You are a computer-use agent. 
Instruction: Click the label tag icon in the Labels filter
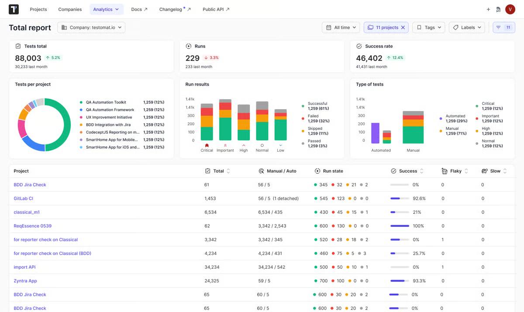tap(455, 27)
